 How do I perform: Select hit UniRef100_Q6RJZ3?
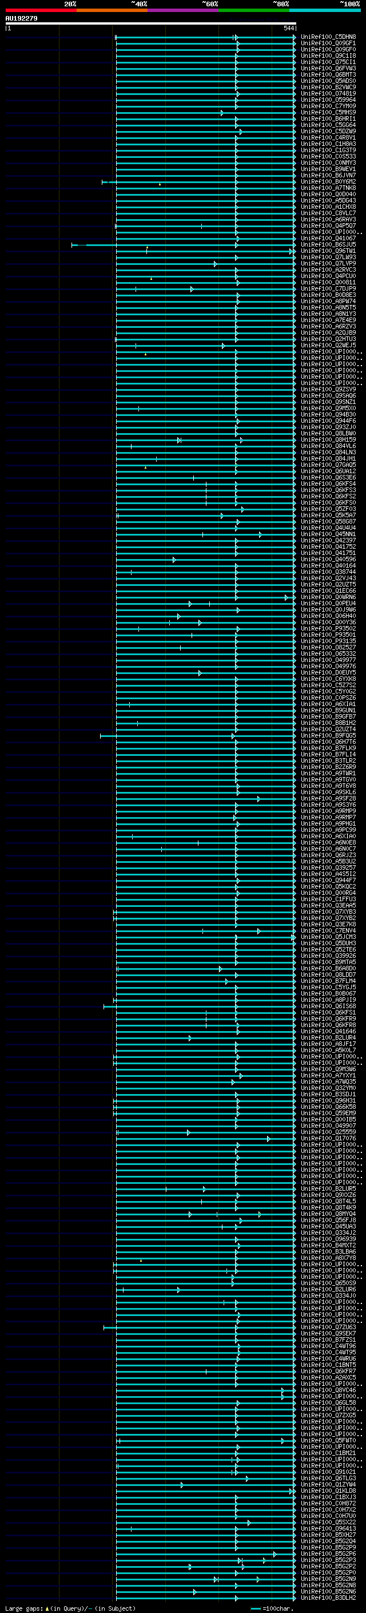pyautogui.click(x=328, y=855)
